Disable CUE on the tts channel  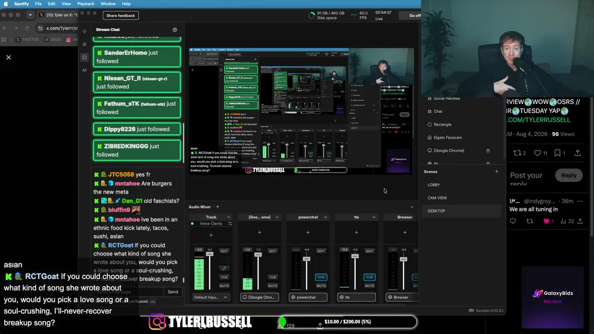click(369, 277)
